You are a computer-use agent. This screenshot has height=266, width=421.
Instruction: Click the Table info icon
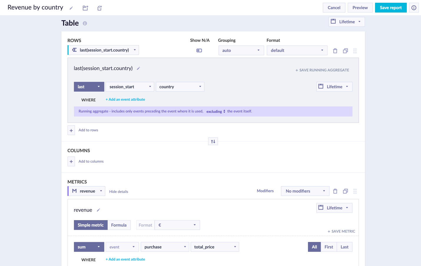pos(85,23)
